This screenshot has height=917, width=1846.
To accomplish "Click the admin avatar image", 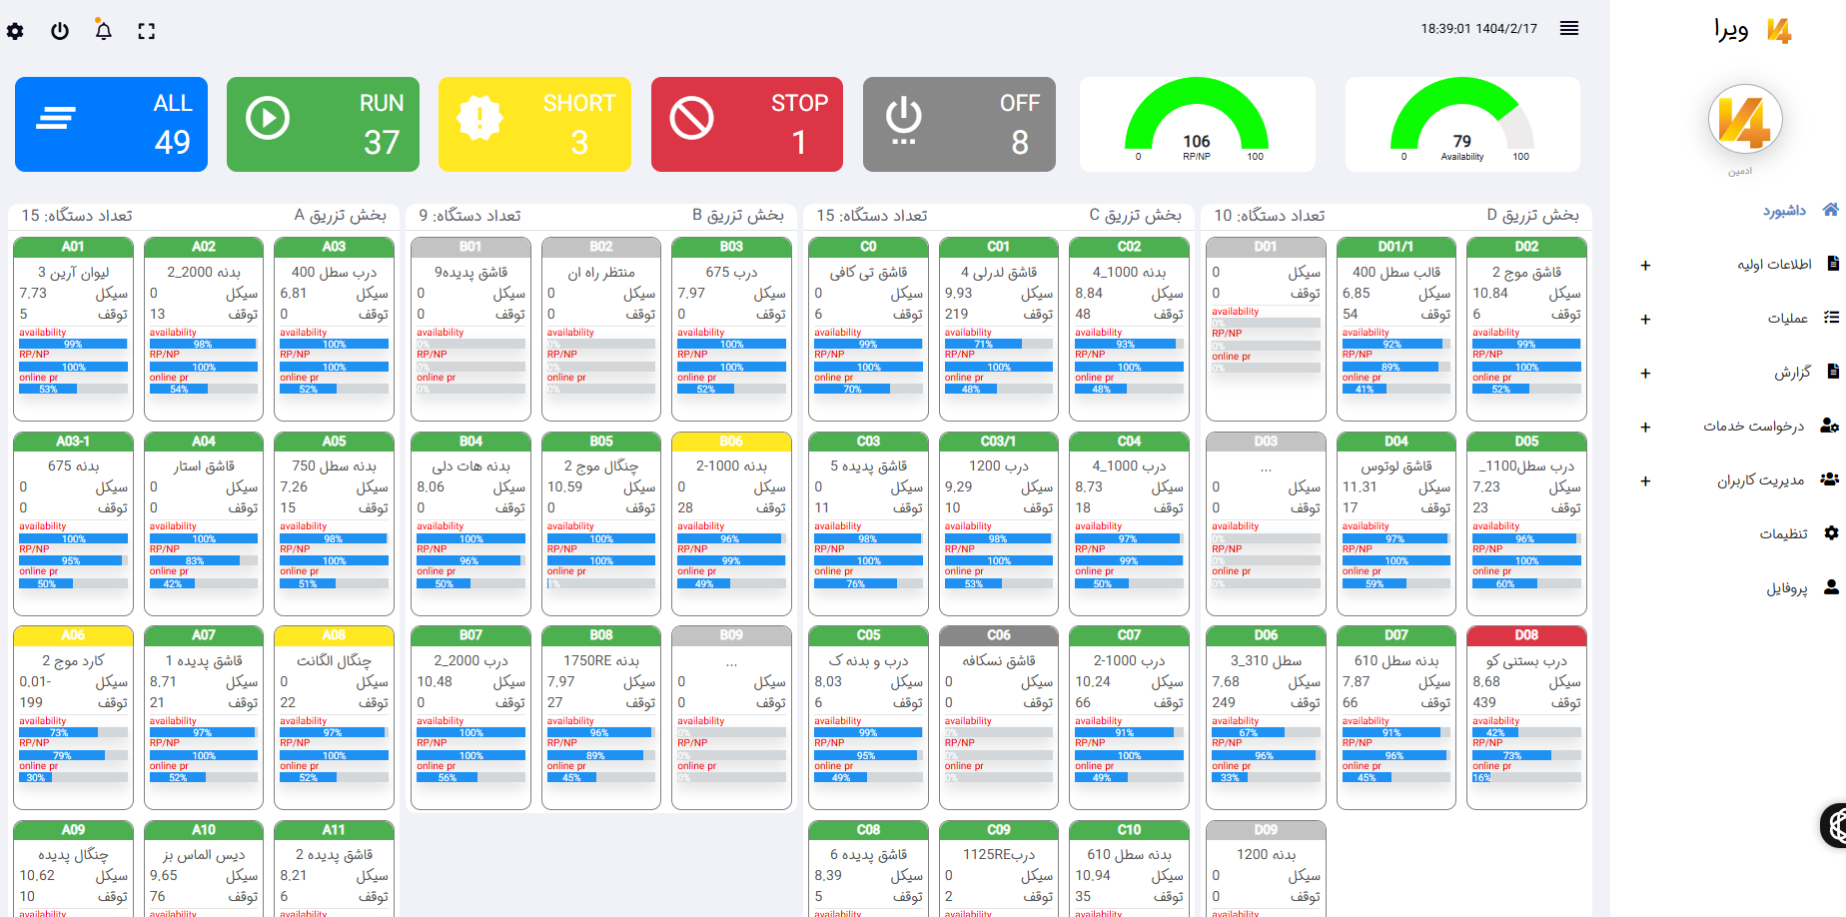I will click(x=1745, y=121).
